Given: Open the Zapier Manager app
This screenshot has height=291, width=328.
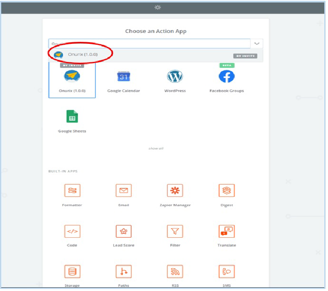Looking at the screenshot, I should [175, 195].
